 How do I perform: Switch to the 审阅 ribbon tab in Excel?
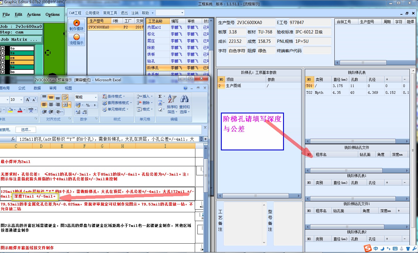click(x=53, y=88)
